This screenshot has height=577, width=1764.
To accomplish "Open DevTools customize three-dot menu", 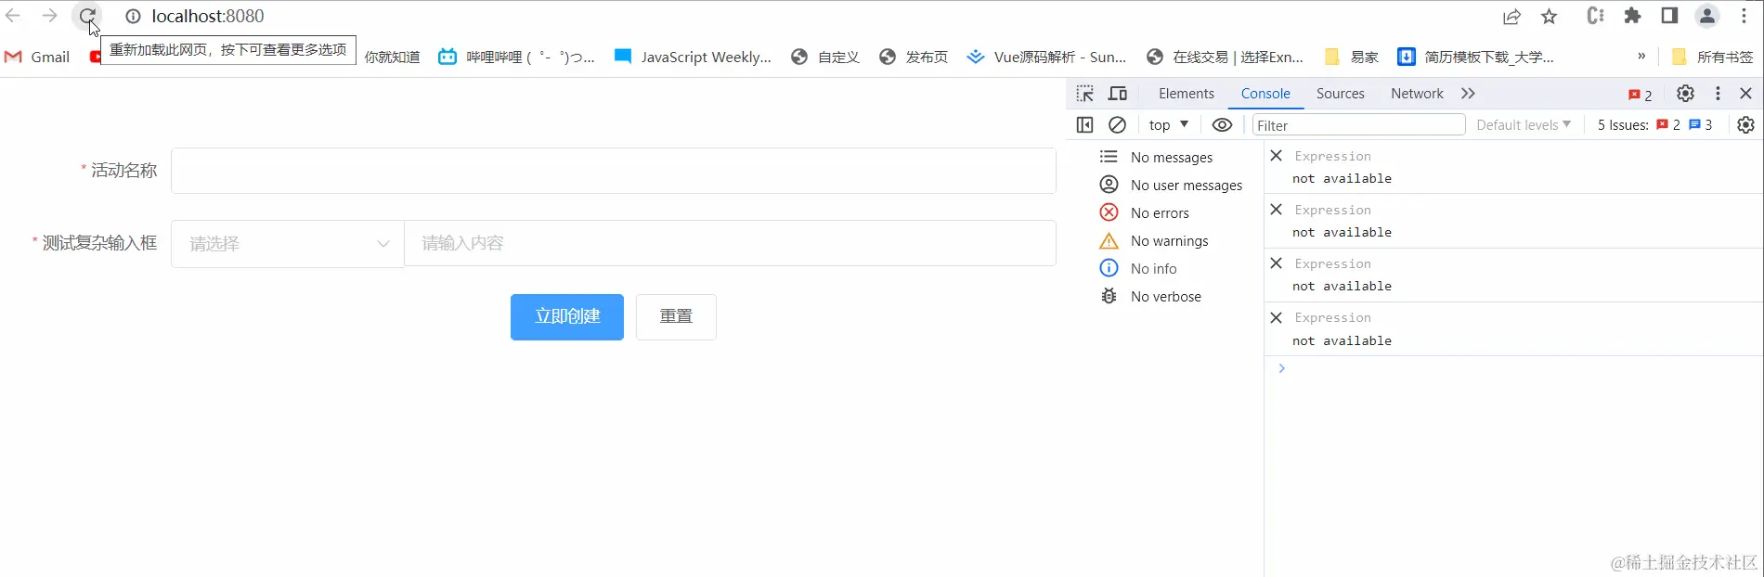I will [1718, 94].
